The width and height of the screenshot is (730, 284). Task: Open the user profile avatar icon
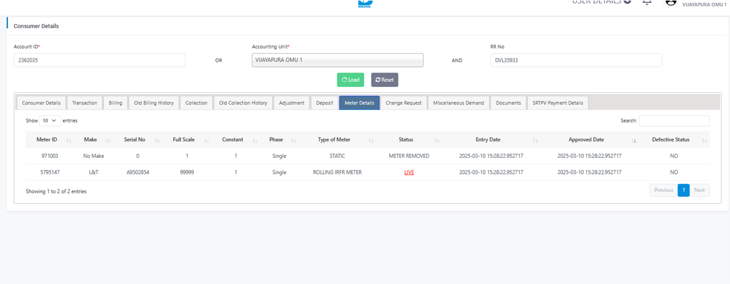click(x=671, y=2)
